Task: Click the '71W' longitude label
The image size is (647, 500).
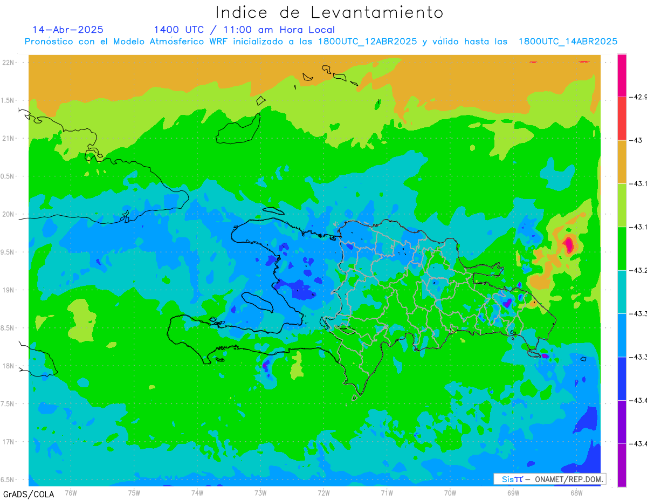Action: coord(387,492)
